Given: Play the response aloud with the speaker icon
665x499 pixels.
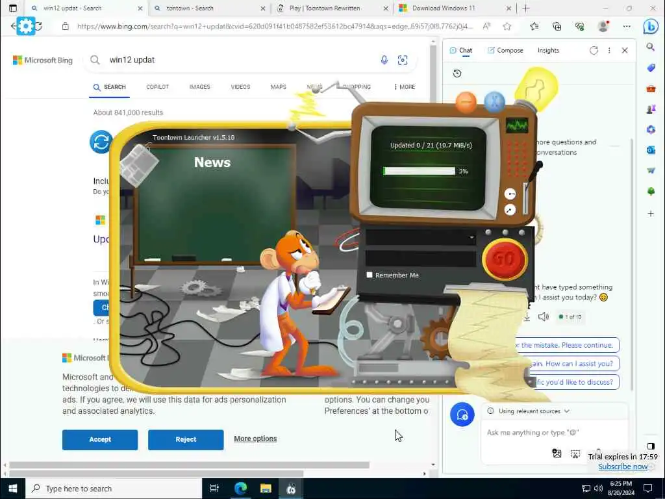Looking at the screenshot, I should click(x=544, y=316).
